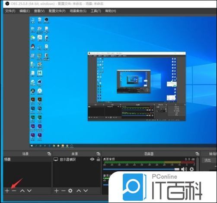Mute 桌面音频 with speaker icon
The width and height of the screenshot is (217, 203).
point(184,169)
